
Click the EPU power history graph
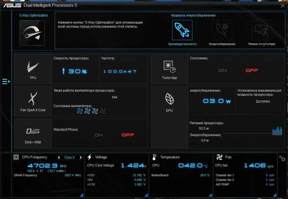277,131
